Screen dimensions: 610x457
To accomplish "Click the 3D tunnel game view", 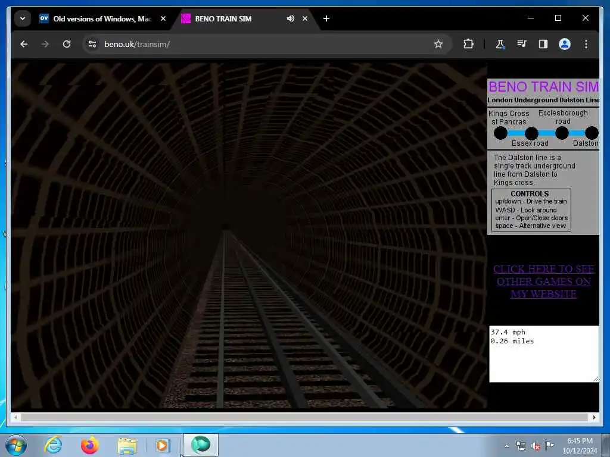I will (249, 235).
